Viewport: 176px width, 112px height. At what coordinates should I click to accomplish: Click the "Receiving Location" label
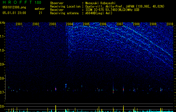pos(65,6)
